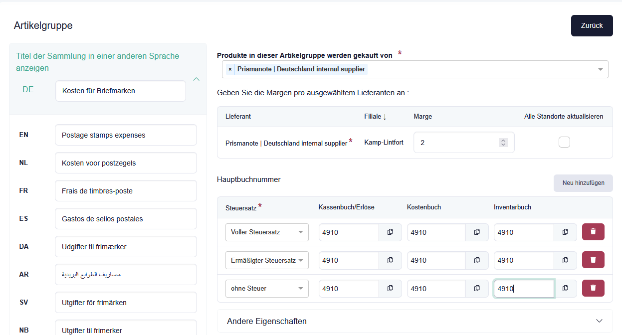622x335 pixels.
Task: Open the Voller Steuersatz dropdown
Action: tap(267, 232)
